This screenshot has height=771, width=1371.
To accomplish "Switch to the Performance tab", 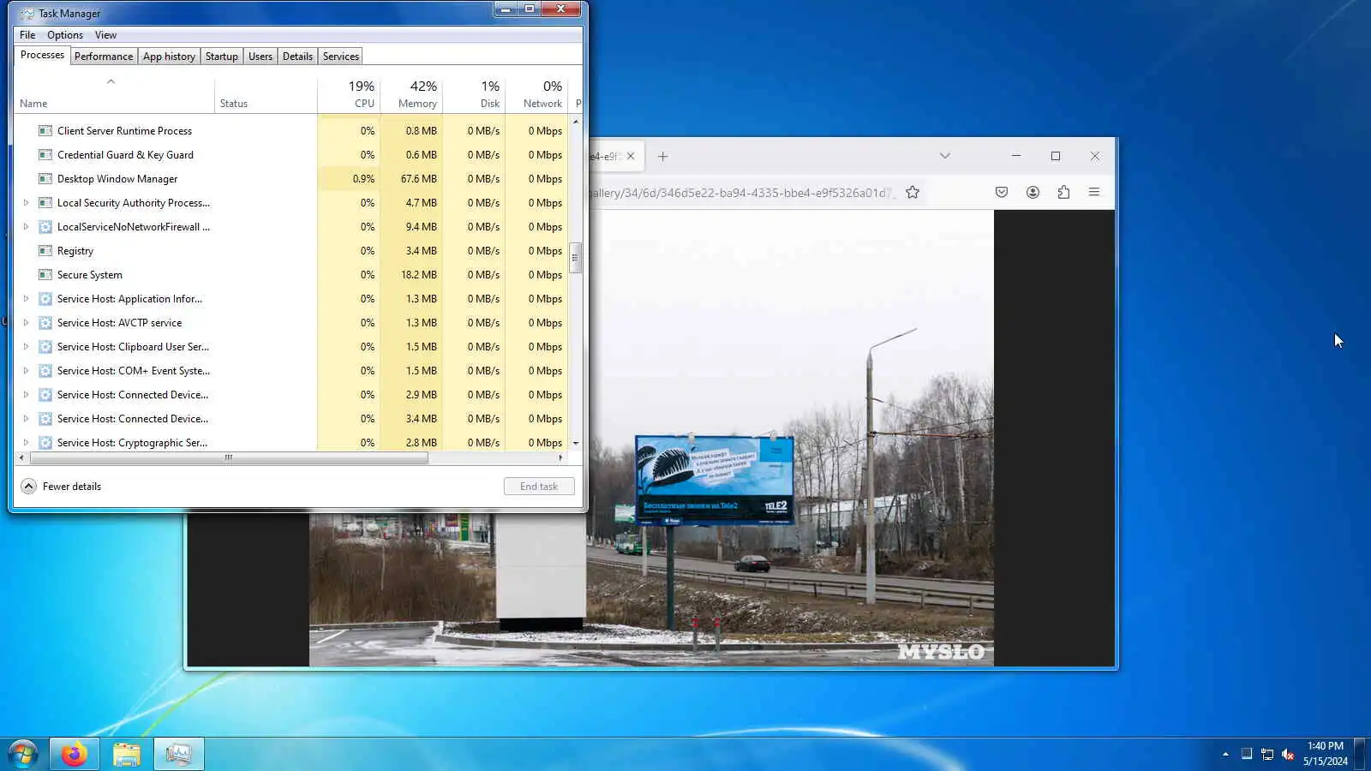I will pyautogui.click(x=104, y=57).
